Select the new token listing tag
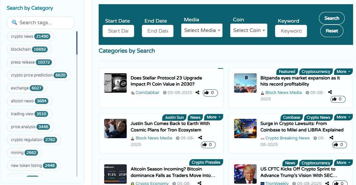This screenshot has width=356, height=185. [34, 166]
